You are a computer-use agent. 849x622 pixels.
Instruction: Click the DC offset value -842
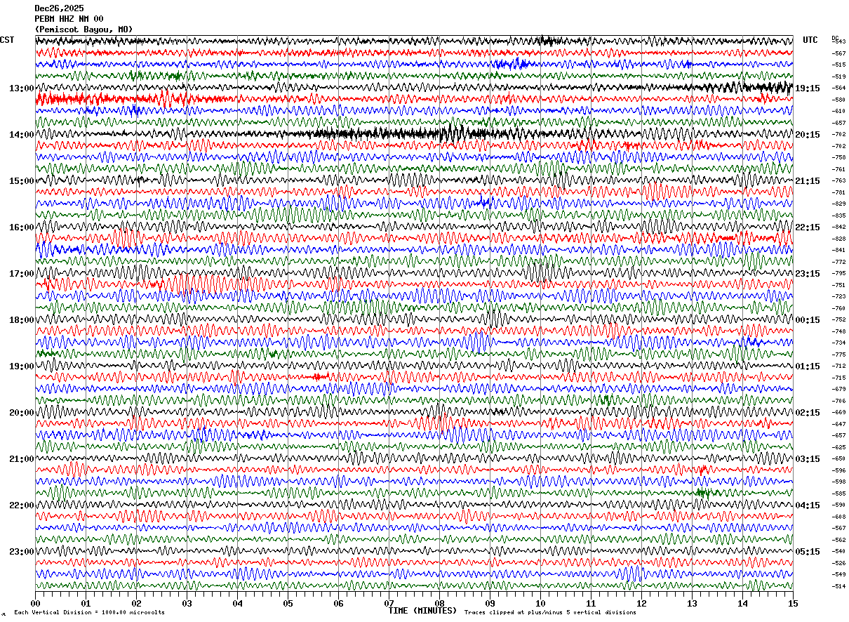838,227
